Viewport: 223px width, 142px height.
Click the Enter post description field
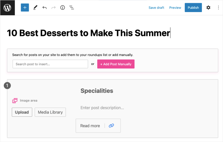102,108
